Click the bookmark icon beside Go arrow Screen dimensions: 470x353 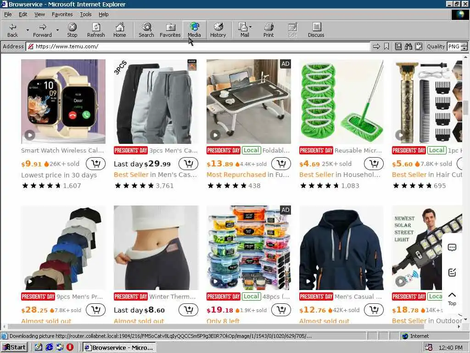click(x=386, y=46)
